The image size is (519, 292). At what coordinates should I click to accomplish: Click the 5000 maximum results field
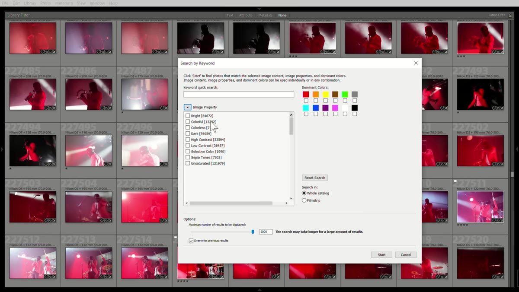(x=266, y=232)
